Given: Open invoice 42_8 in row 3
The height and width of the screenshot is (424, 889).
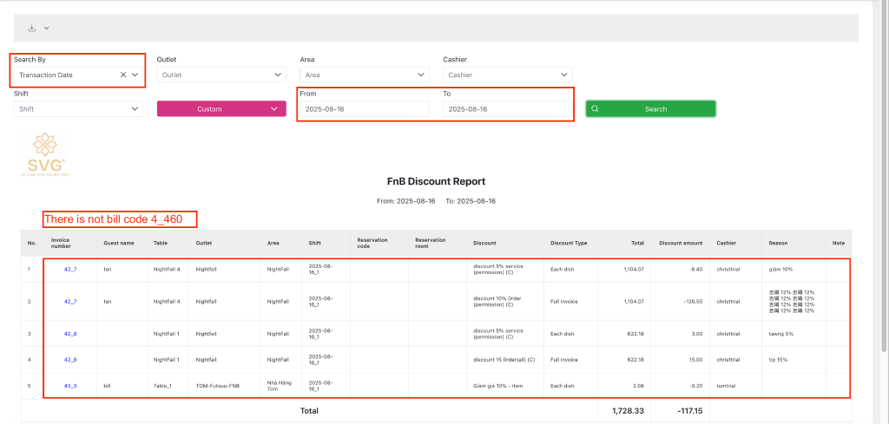Looking at the screenshot, I should pyautogui.click(x=70, y=334).
